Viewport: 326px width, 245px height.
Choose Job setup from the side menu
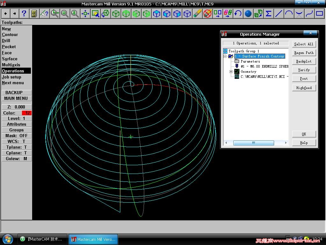(11, 77)
